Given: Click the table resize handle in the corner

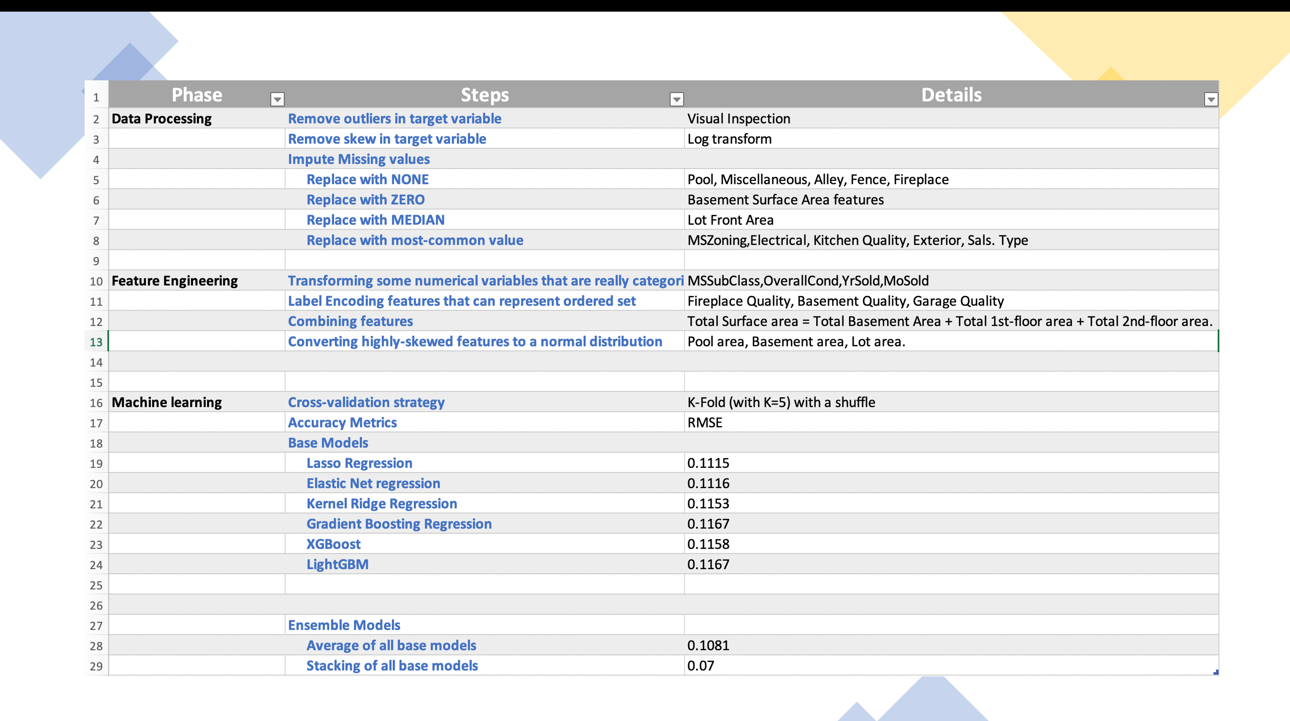Looking at the screenshot, I should 1215,672.
